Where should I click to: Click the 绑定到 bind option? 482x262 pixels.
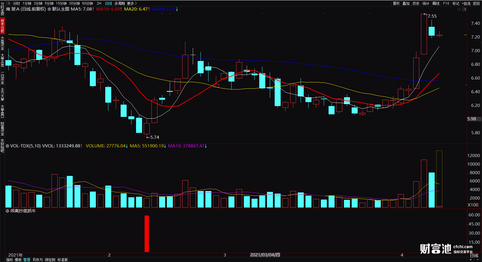(x=50, y=260)
